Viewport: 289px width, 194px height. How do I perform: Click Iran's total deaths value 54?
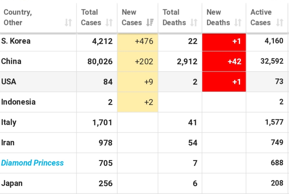(x=193, y=143)
